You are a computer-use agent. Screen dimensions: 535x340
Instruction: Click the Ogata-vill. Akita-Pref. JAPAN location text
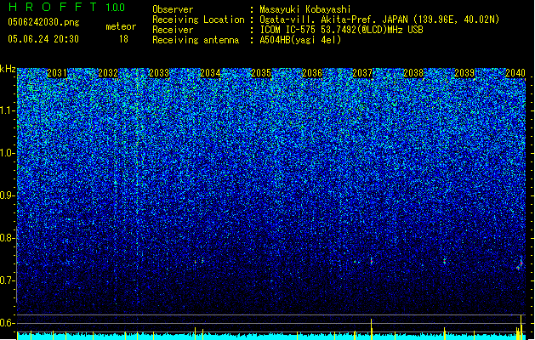click(x=379, y=20)
